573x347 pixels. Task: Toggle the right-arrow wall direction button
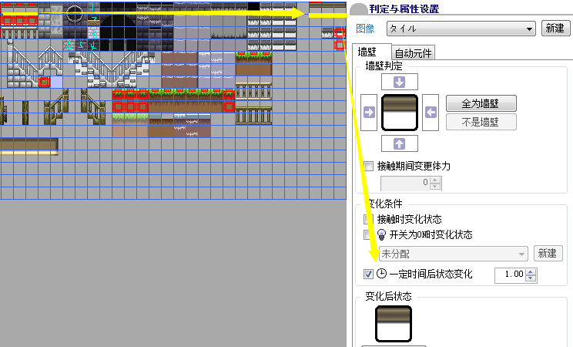click(369, 112)
